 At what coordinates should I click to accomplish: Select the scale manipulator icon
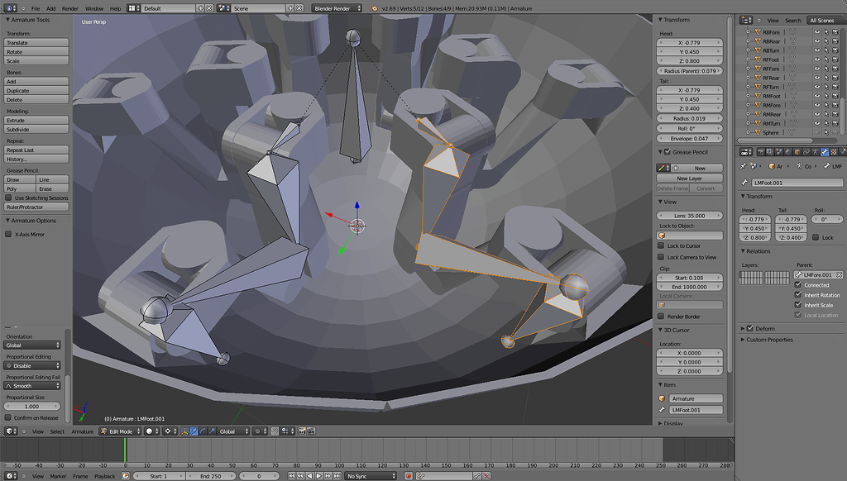(x=212, y=431)
